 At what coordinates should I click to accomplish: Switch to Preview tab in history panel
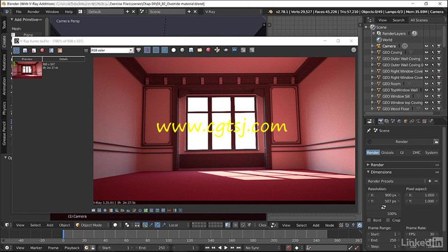(x=27, y=59)
